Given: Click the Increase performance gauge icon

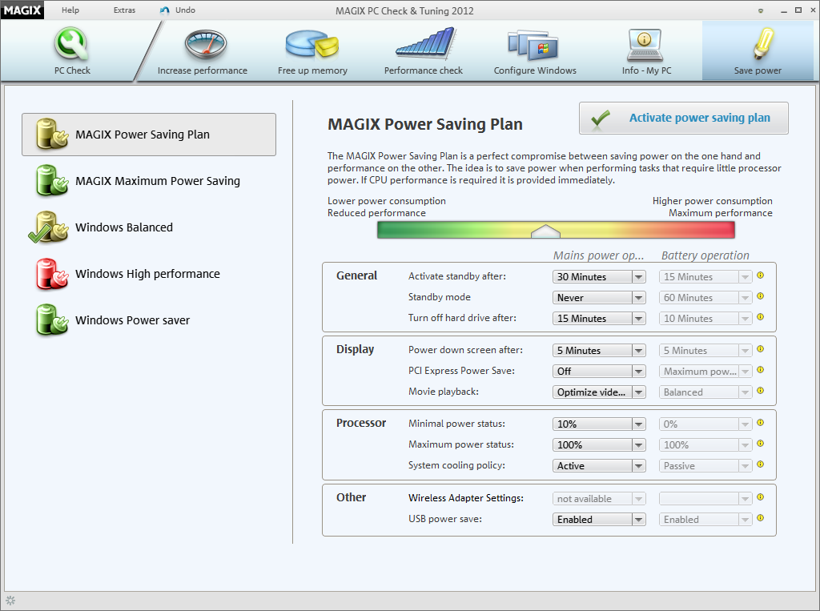Looking at the screenshot, I should [206, 45].
